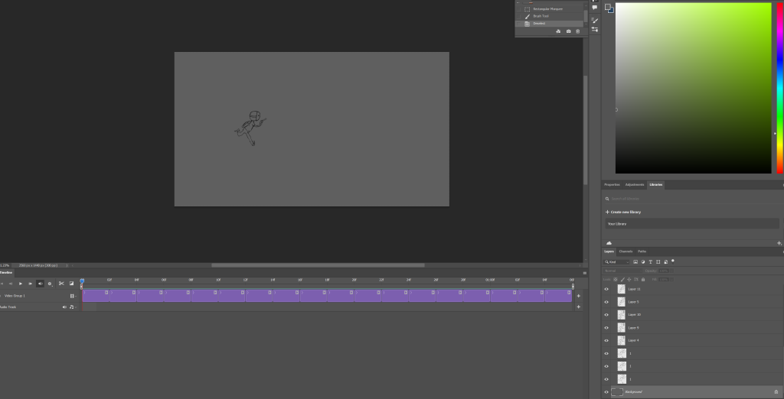Open the layer filter Kind dropdown
This screenshot has height=399, width=784.
click(616, 261)
